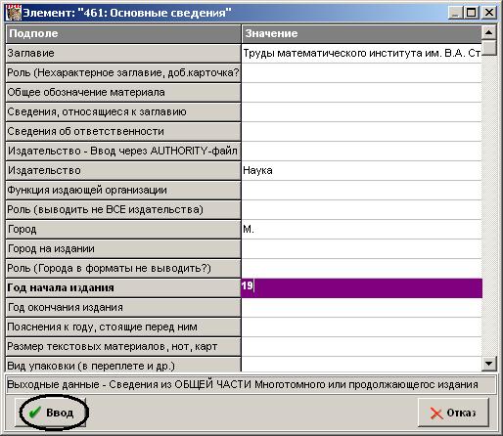Select the Вид упаковки value cell

point(361,364)
